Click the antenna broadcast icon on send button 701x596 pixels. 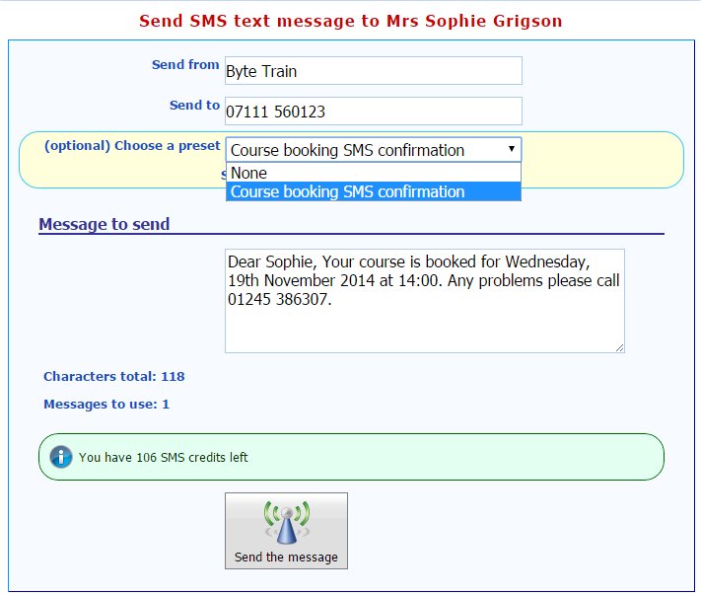(286, 523)
